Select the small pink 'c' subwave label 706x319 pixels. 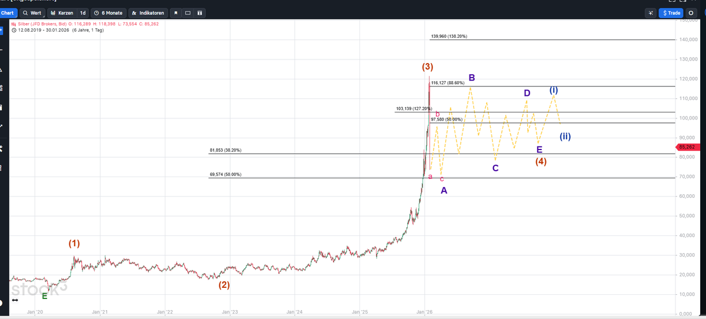point(442,178)
